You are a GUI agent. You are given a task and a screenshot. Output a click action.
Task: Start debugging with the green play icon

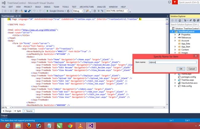point(48,11)
